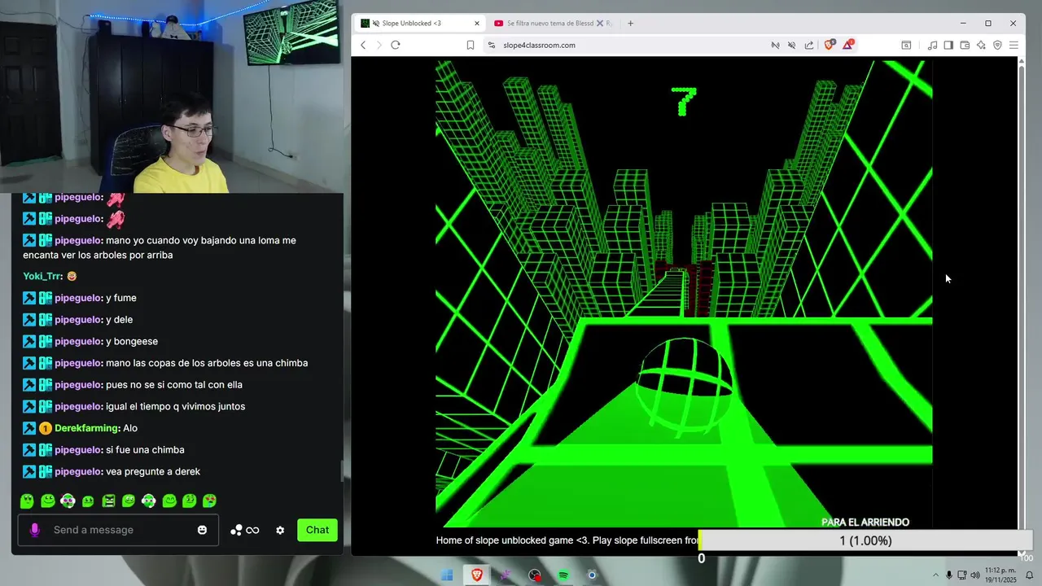1042x586 pixels.
Task: Click chat message 'si fue una chimba'
Action: pyautogui.click(x=145, y=450)
